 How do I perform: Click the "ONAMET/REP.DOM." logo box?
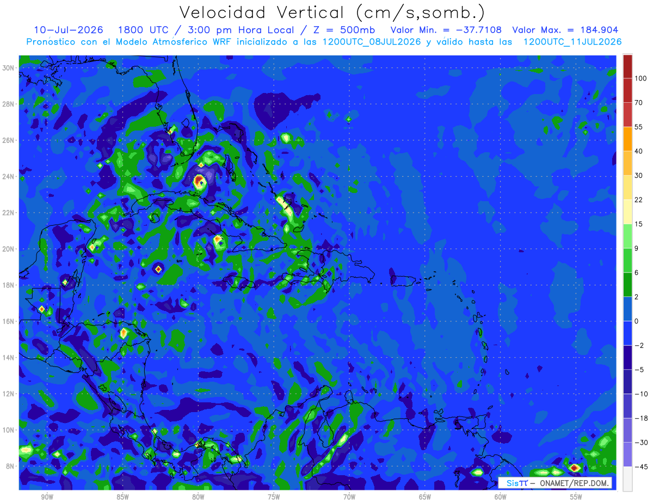(x=555, y=483)
